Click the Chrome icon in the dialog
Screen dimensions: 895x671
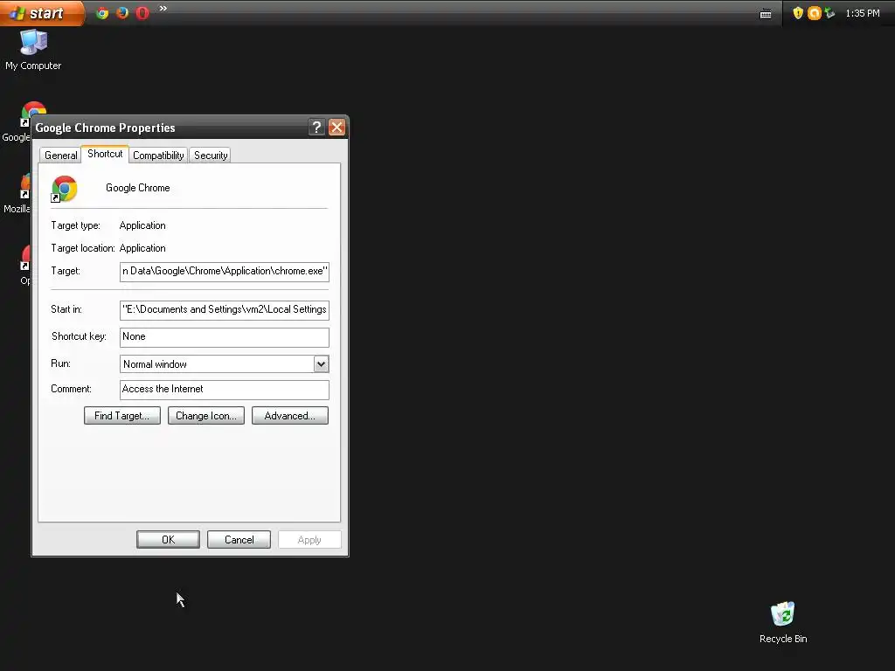pos(64,189)
